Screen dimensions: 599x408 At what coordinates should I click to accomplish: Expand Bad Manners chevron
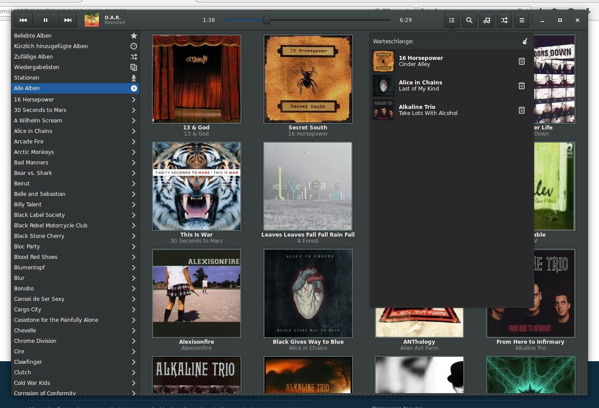(x=134, y=163)
